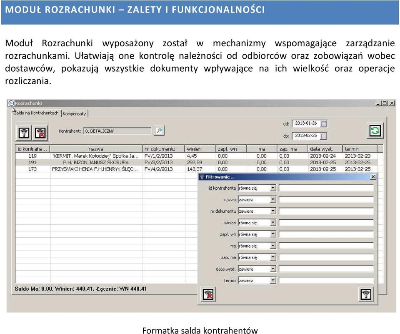Open filter dialog with the funnel icon
The height and width of the screenshot is (334, 400).
24,133
